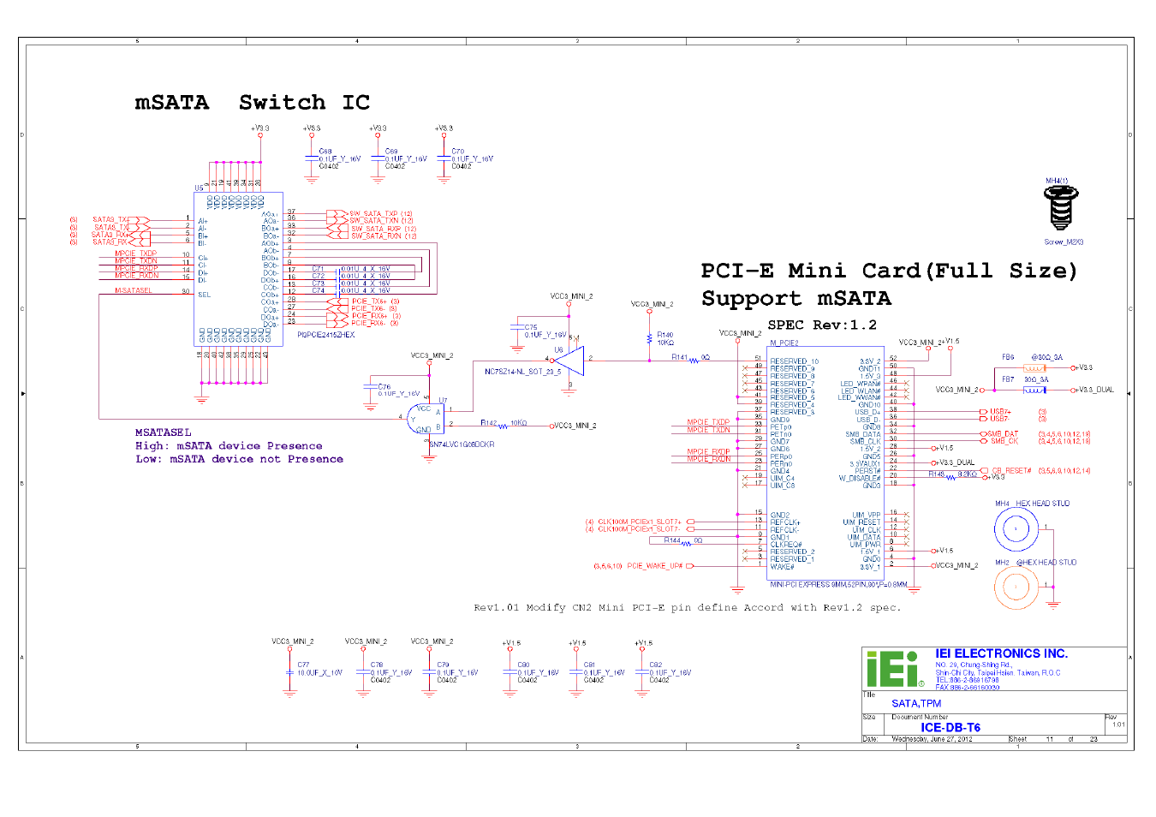The width and height of the screenshot is (1156, 817).
Task: Click the SN74LVC1G08DCKR part label
Action: [462, 445]
